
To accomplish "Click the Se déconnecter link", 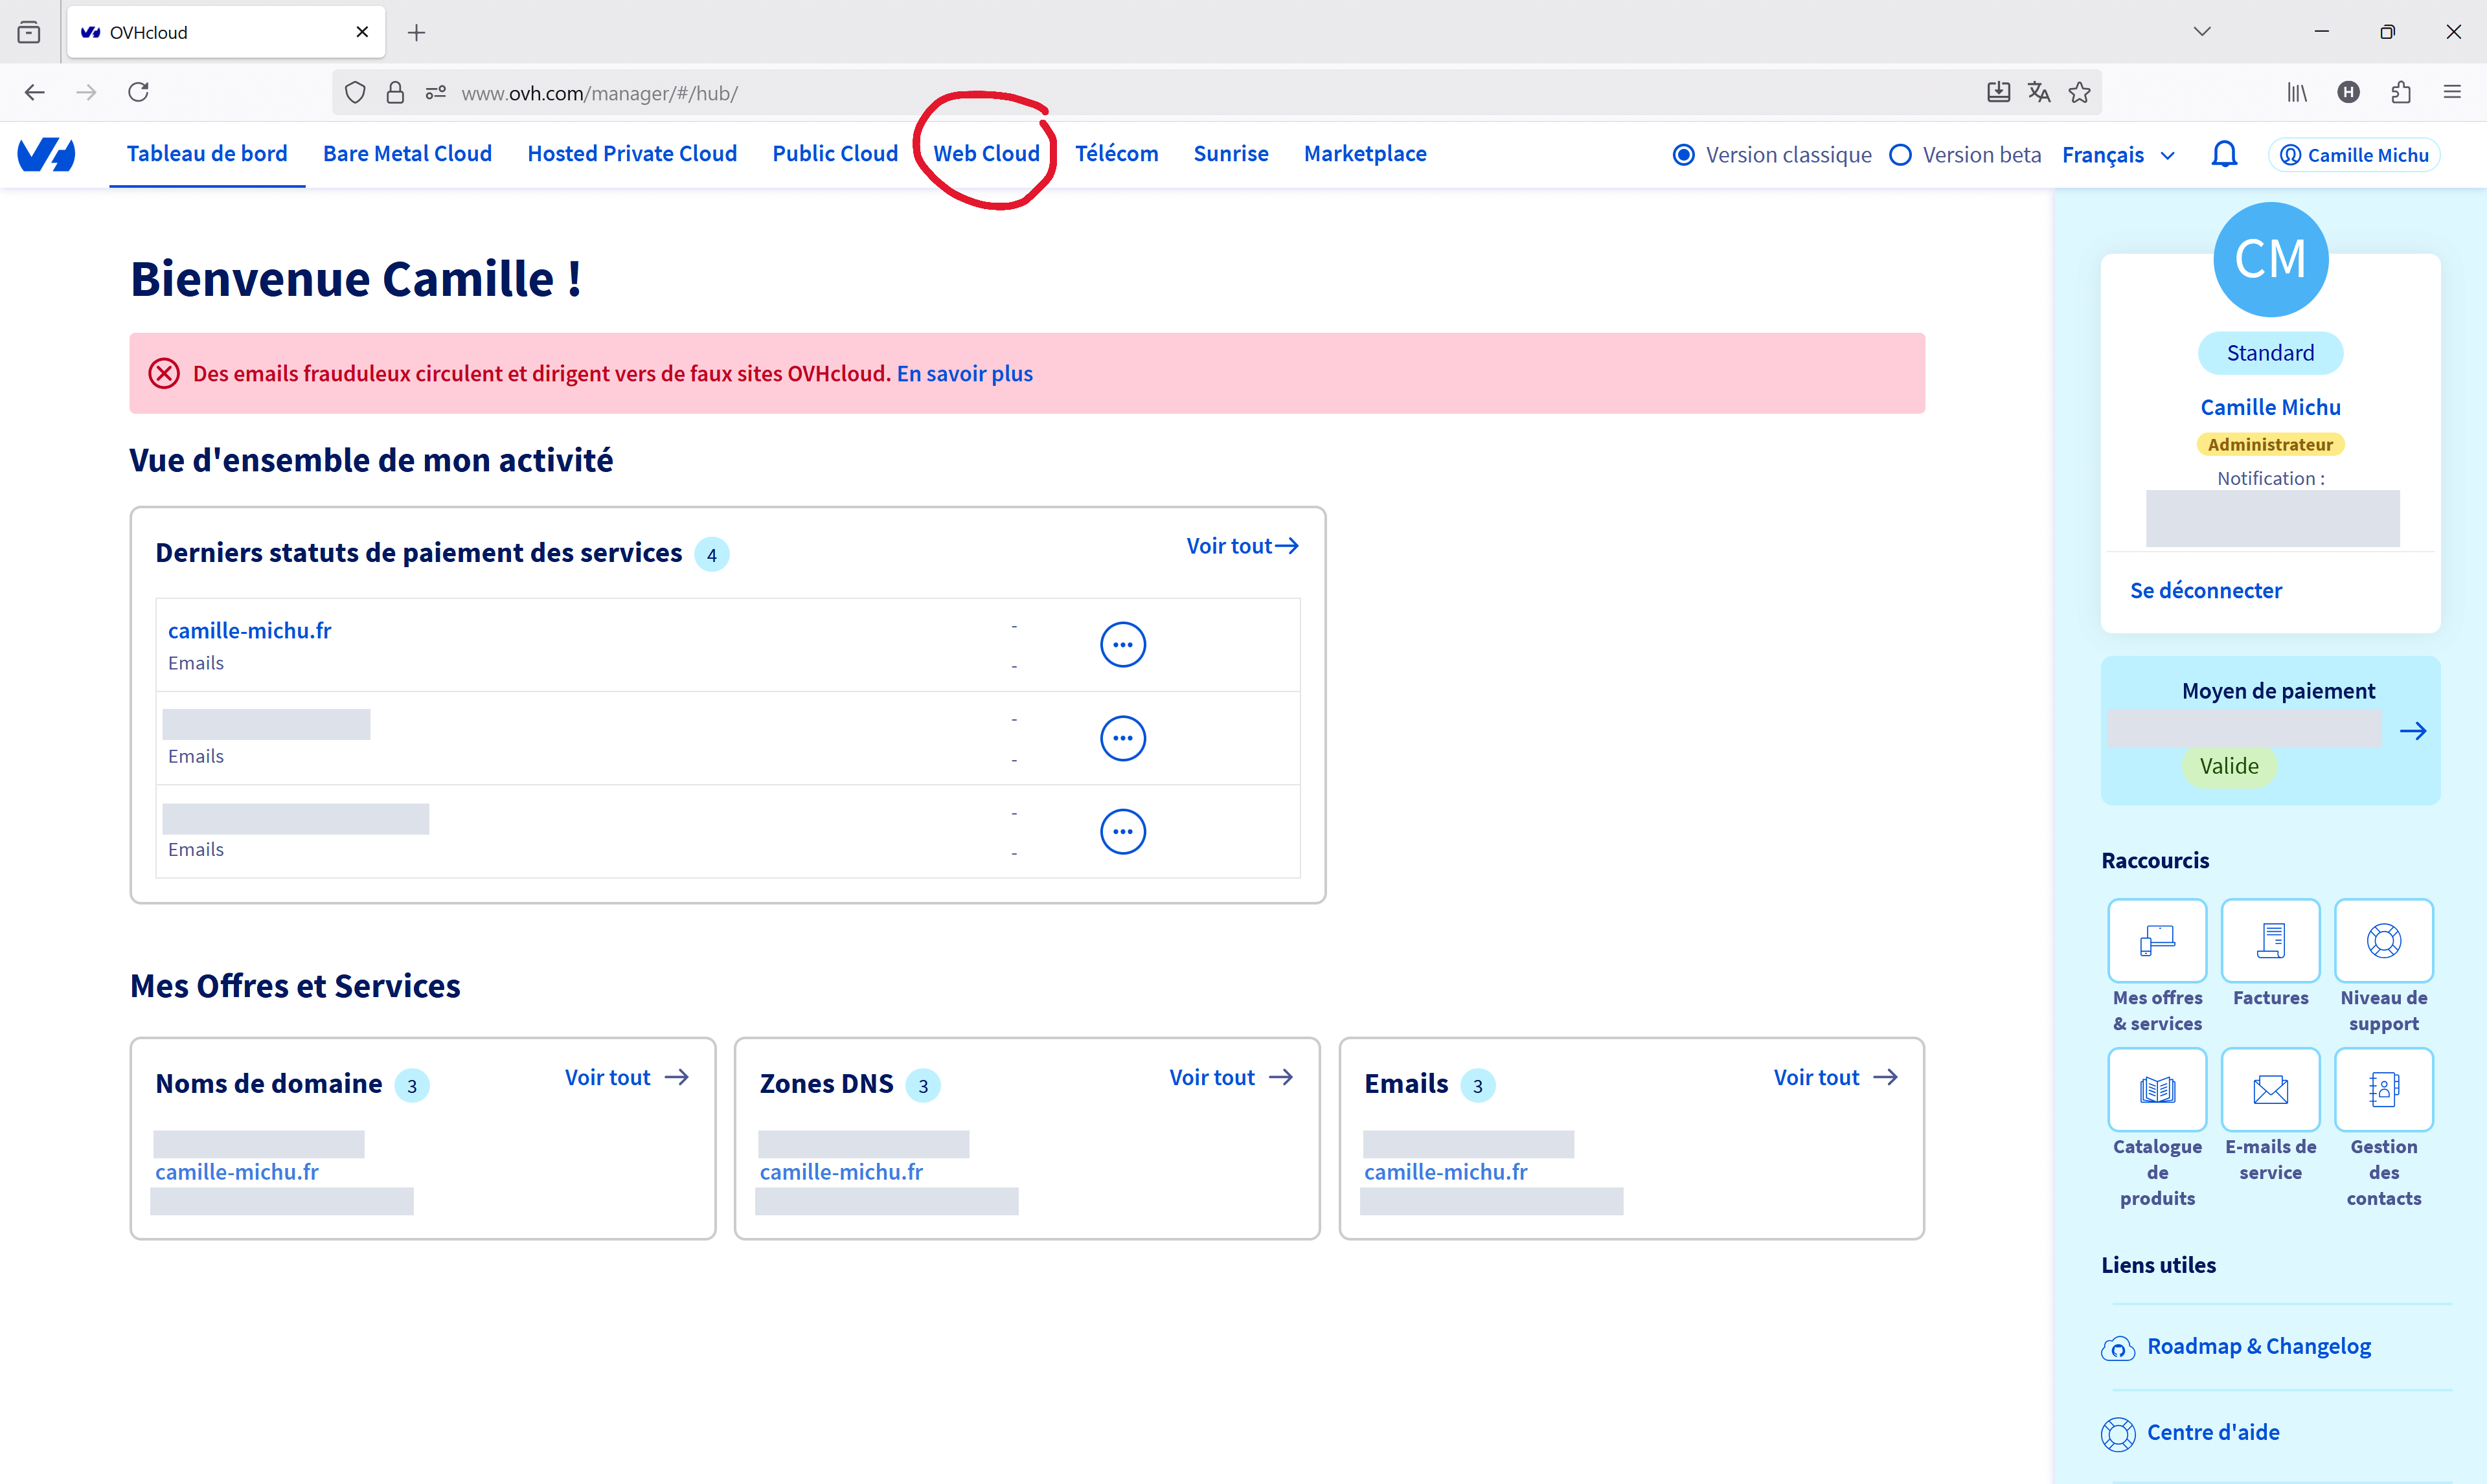I will (2205, 590).
